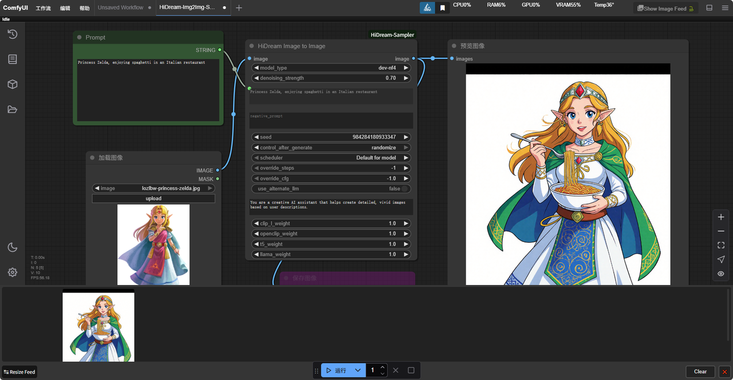Close the HiDream-Img2Img workflow tab dot
Screen dimensions: 733x380
[224, 8]
